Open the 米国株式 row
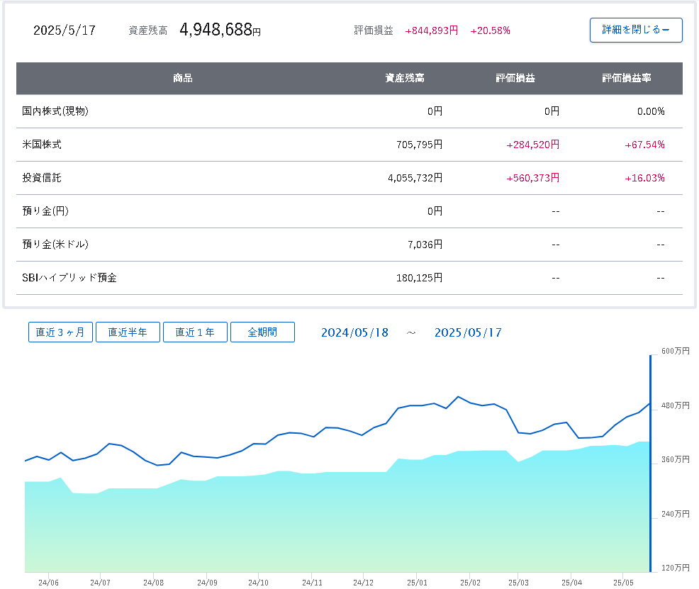Viewport: 699px width, 589px height. pyautogui.click(x=42, y=145)
